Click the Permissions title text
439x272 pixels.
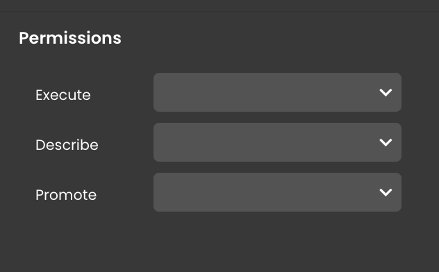(x=70, y=38)
